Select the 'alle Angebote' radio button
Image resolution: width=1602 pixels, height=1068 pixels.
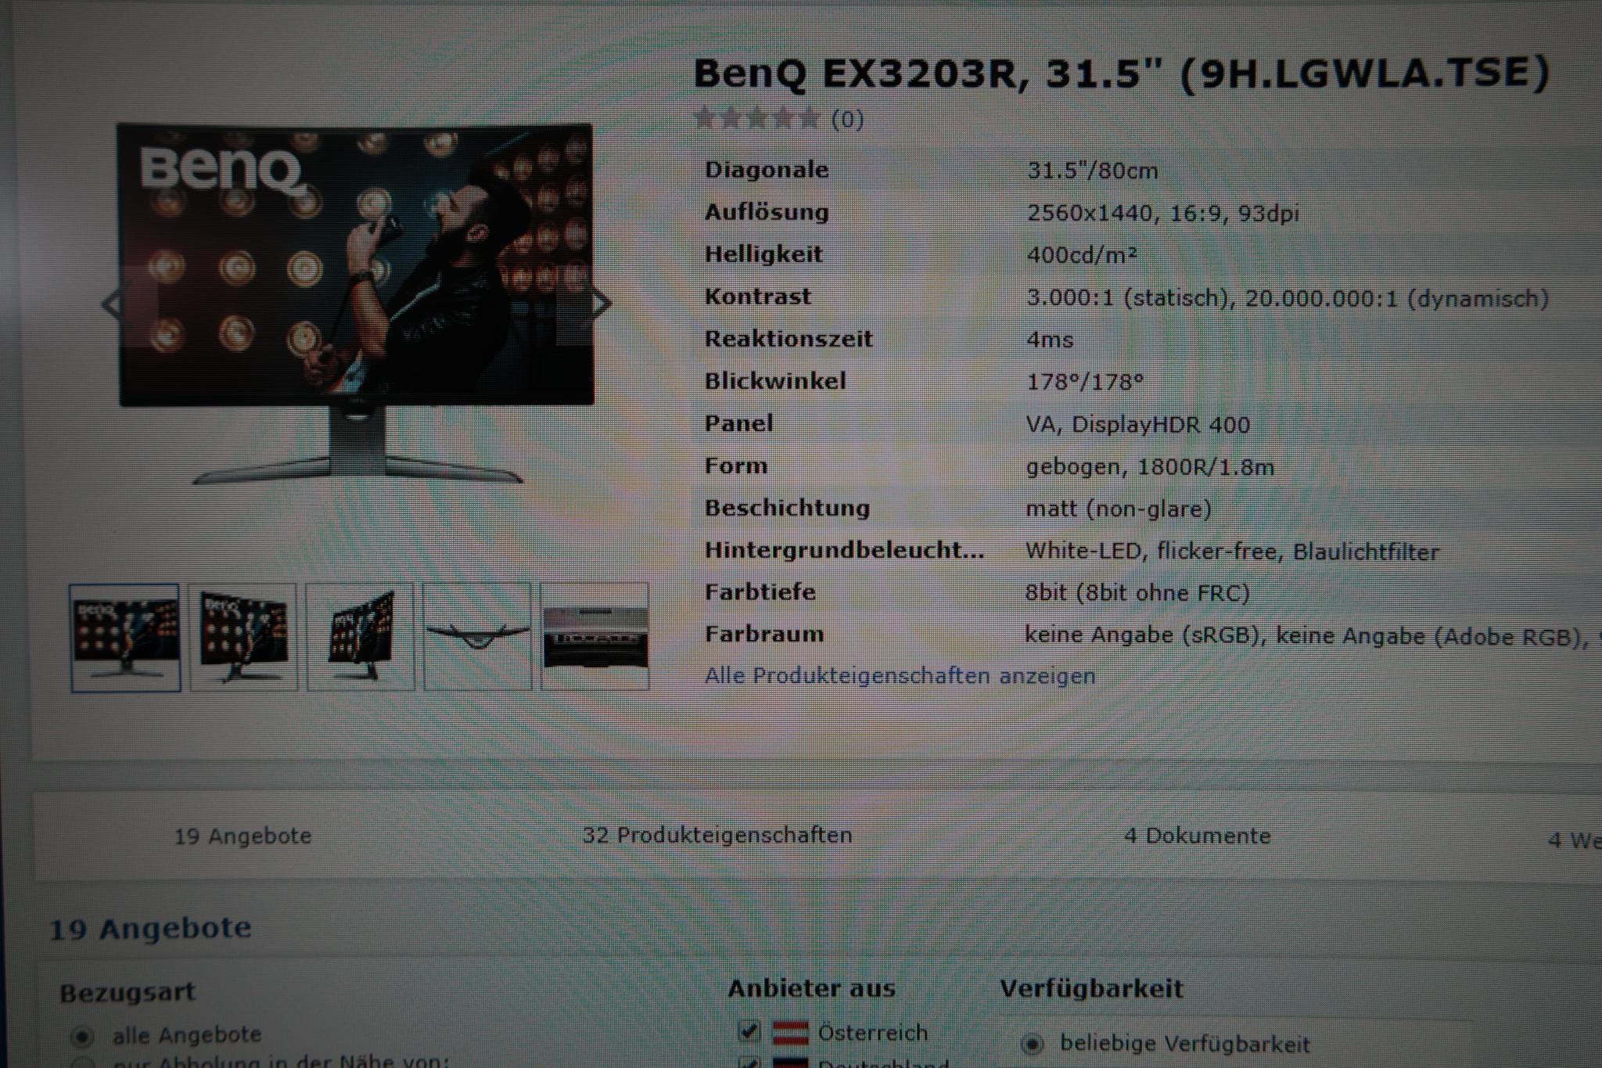click(x=81, y=1037)
